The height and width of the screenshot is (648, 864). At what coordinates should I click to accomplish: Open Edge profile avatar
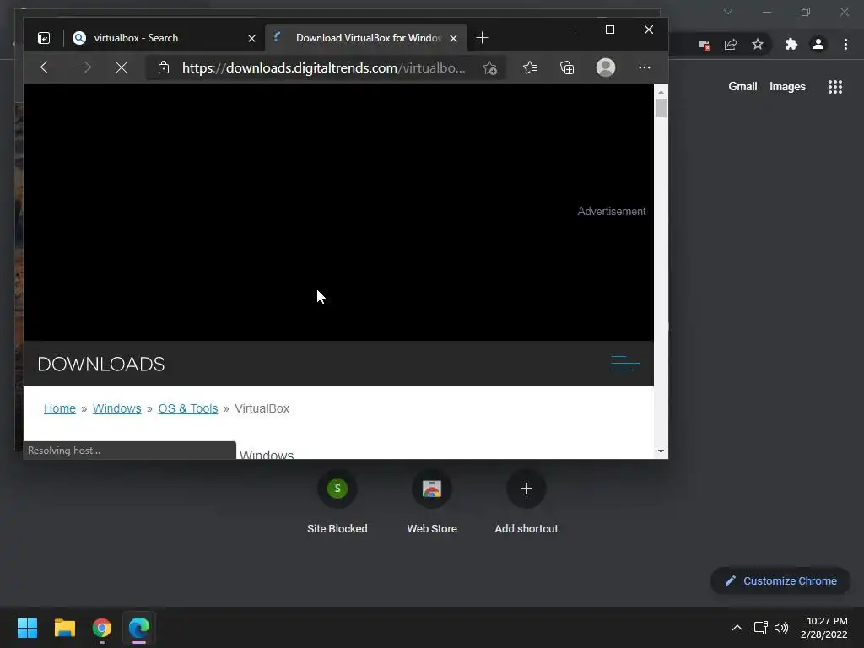(606, 67)
